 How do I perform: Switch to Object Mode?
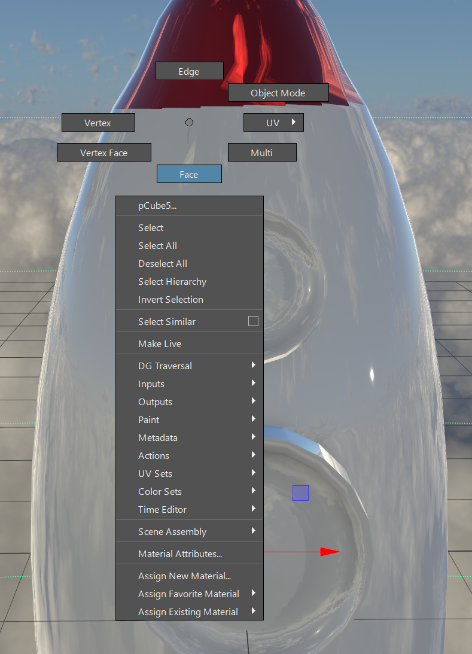point(278,93)
